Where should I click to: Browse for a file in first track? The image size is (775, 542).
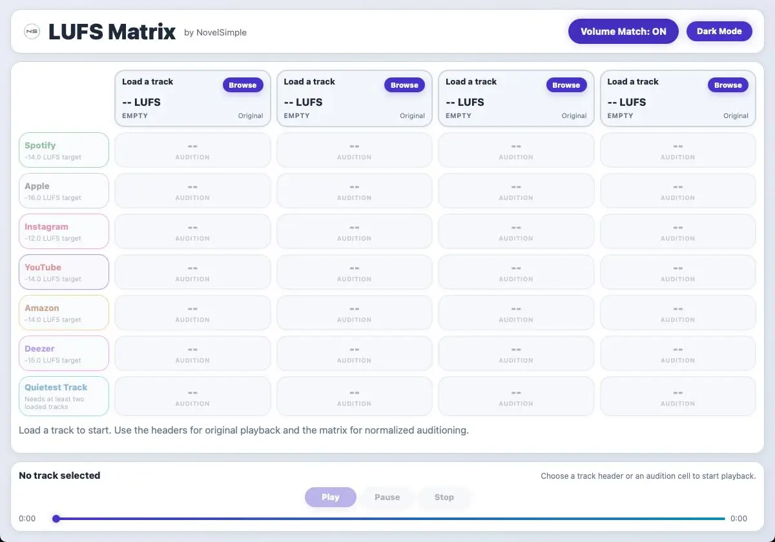pos(243,85)
